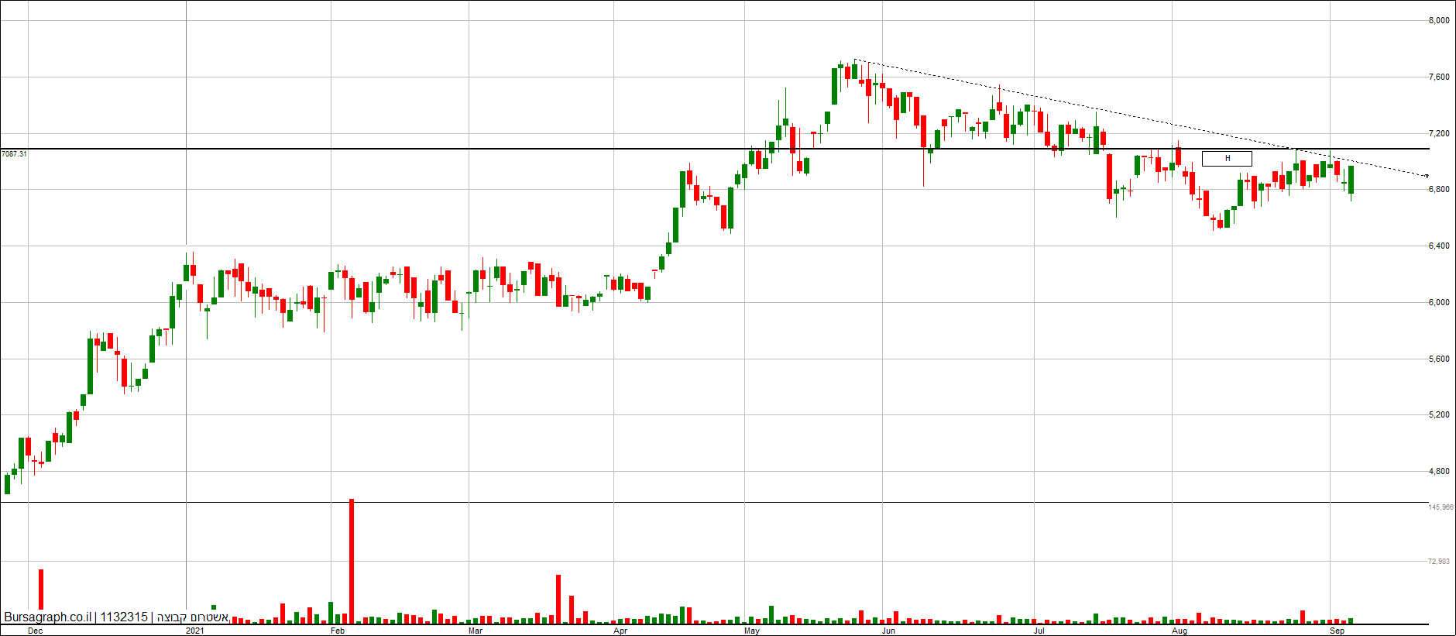The width and height of the screenshot is (1456, 636).
Task: Click the Apr label on the time axis
Action: coord(620,631)
